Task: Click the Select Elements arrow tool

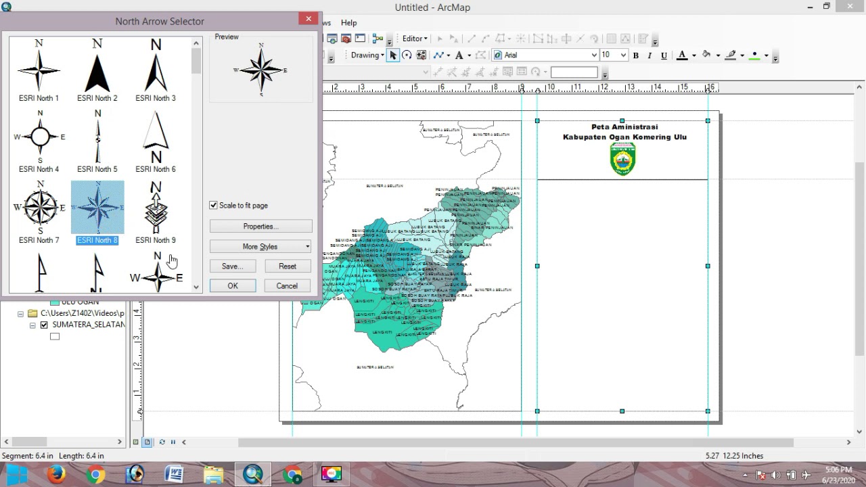Action: click(x=392, y=55)
